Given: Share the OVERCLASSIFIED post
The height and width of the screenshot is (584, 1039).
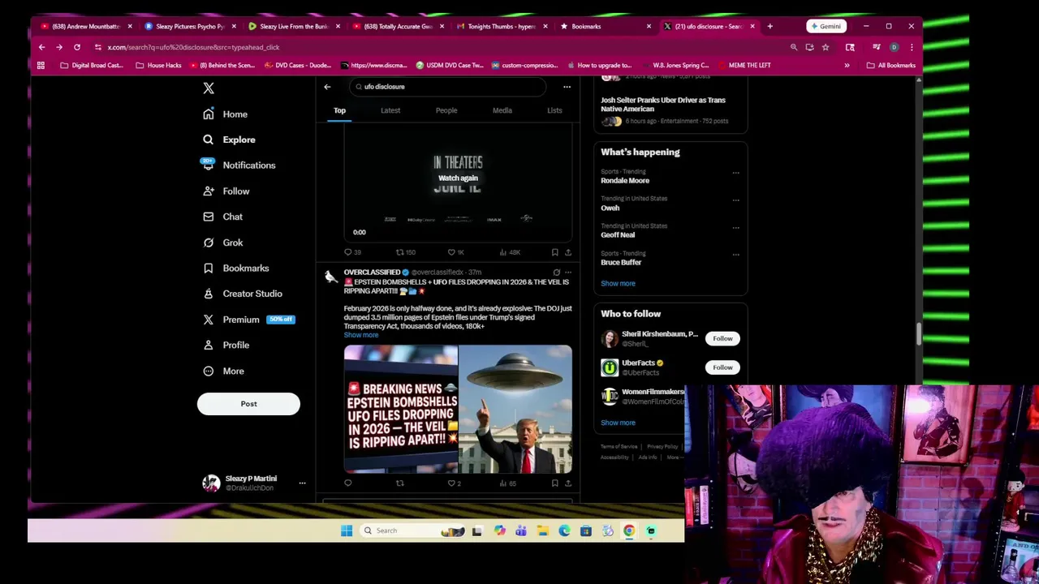Looking at the screenshot, I should 567,483.
